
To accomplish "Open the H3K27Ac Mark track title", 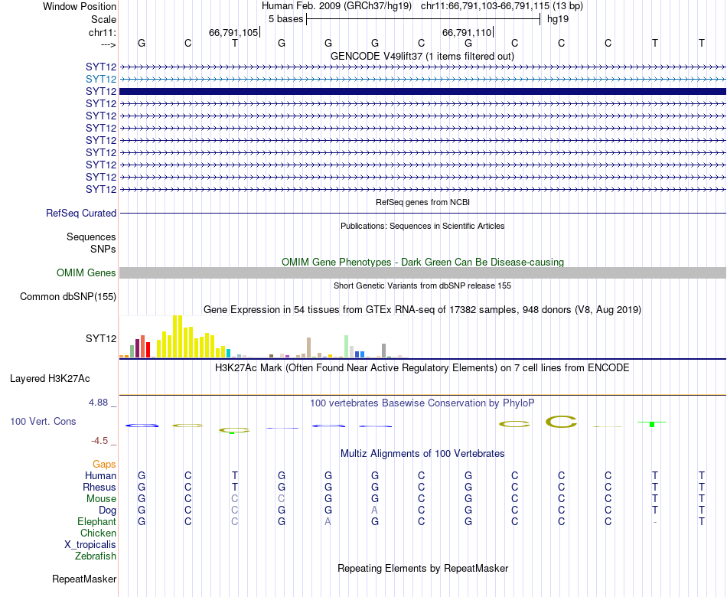I will click(422, 368).
